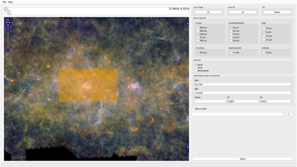This screenshot has width=297, height=167.
Task: Enable GLIMPSE 3.6 µm survey
Action: click(231, 40)
